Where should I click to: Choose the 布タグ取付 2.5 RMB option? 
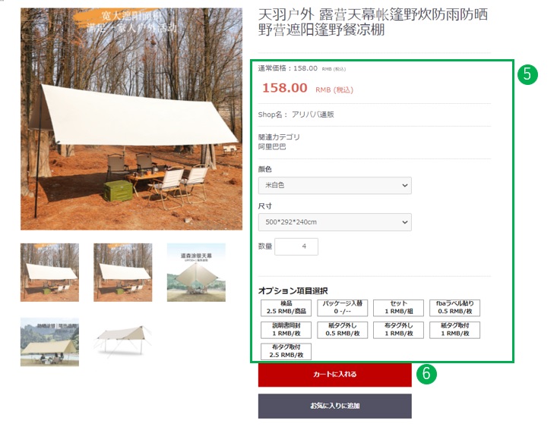(x=286, y=352)
